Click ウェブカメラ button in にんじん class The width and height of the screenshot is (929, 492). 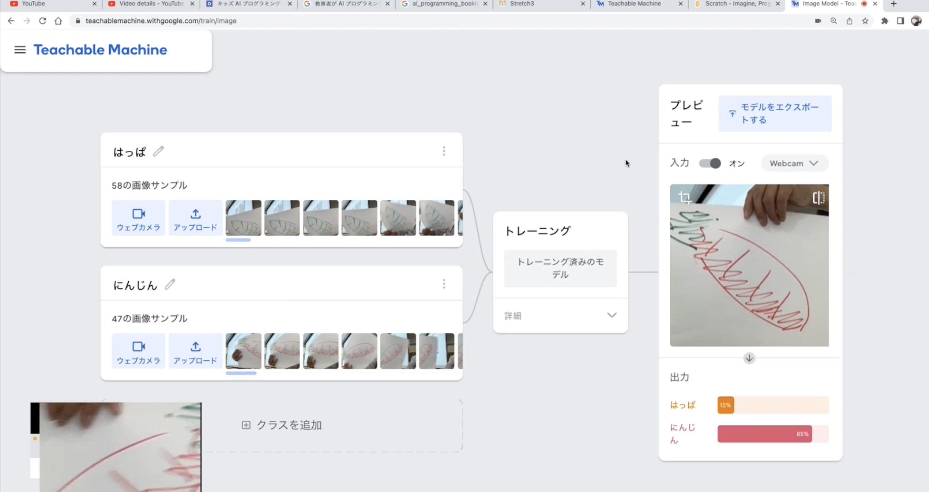coord(138,351)
